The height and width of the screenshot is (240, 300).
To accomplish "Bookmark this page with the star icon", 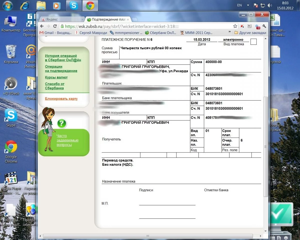I will pos(235,26).
